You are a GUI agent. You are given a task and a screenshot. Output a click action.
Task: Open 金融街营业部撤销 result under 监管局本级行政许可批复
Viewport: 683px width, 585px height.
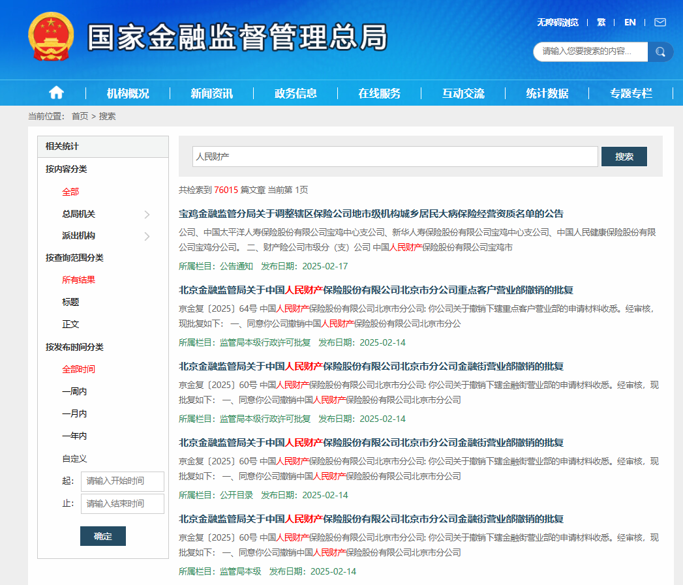coord(371,367)
